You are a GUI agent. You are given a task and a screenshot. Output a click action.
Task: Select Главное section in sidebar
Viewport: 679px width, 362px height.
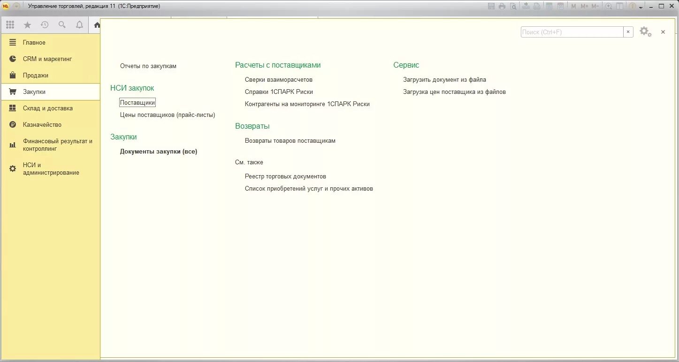click(50, 42)
